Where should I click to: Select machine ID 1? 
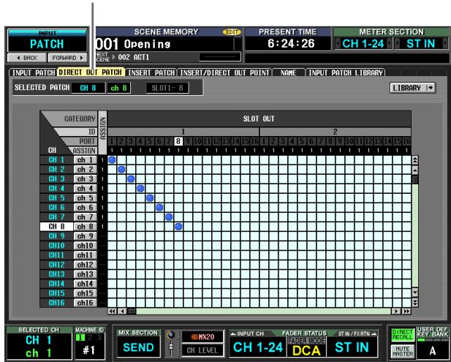click(80, 337)
